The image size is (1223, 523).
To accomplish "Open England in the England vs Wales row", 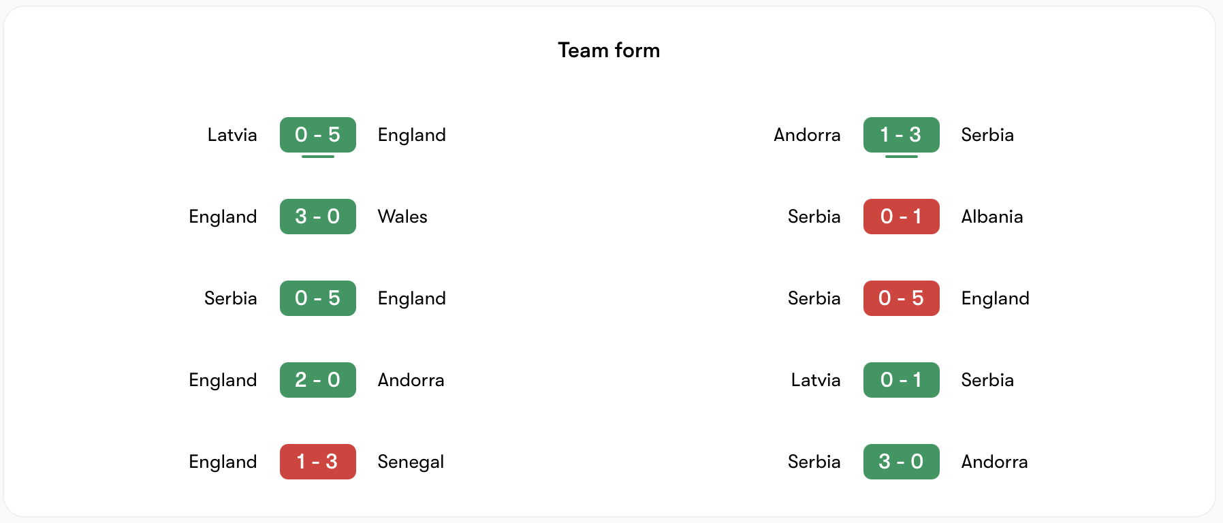I will tap(223, 217).
